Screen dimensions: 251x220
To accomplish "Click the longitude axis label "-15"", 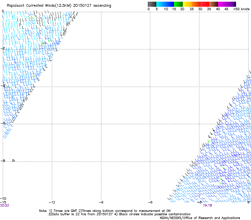I will pos(3,202).
